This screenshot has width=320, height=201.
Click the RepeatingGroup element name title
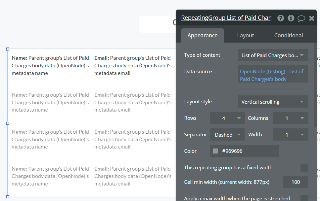click(x=226, y=18)
